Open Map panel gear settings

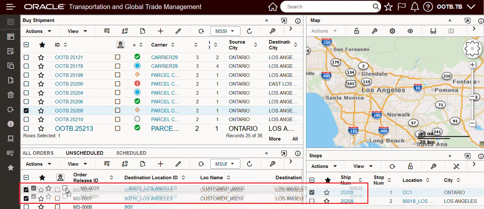[392, 31]
